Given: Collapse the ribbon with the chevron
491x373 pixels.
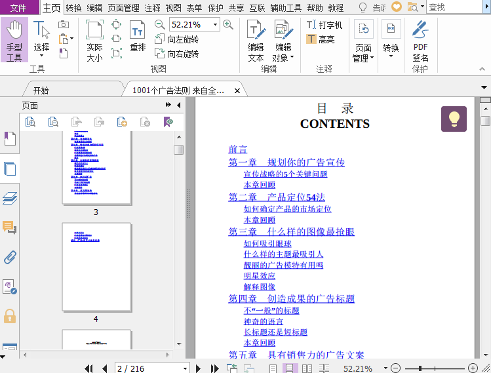Looking at the screenshot, I should (x=482, y=69).
